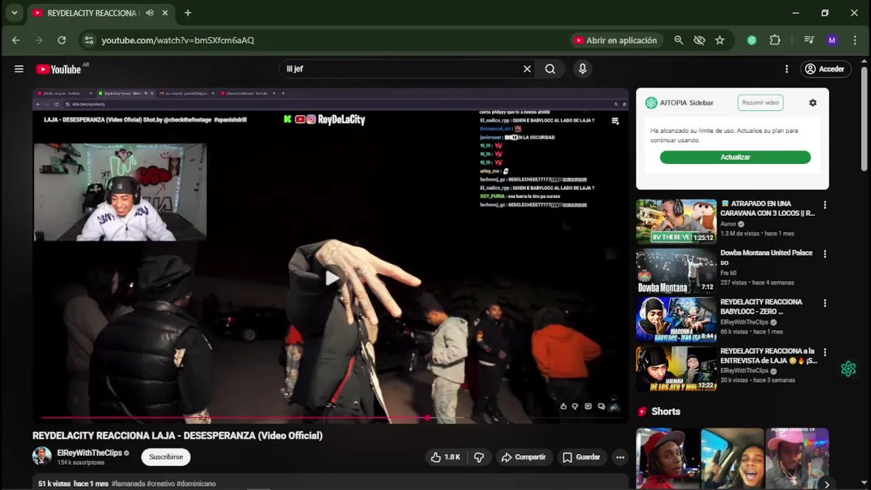Open Dowba Montana United Palace thumbnail
Viewport: 871px width, 490px height.
tap(676, 271)
